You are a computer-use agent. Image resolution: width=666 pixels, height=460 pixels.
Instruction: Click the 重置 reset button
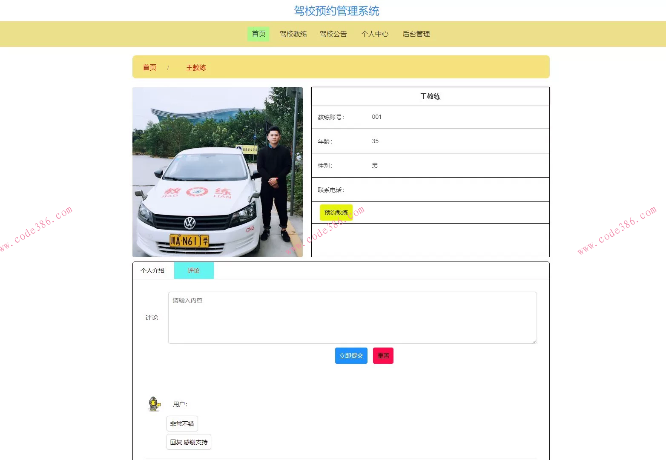pyautogui.click(x=383, y=355)
